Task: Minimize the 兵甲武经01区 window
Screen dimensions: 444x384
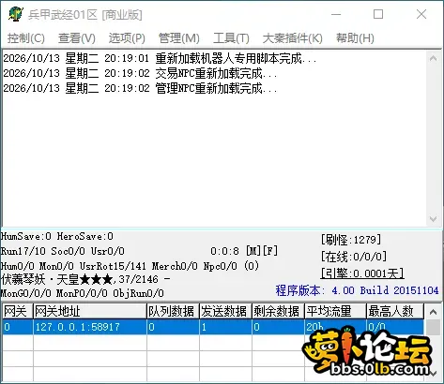Action: coord(336,14)
